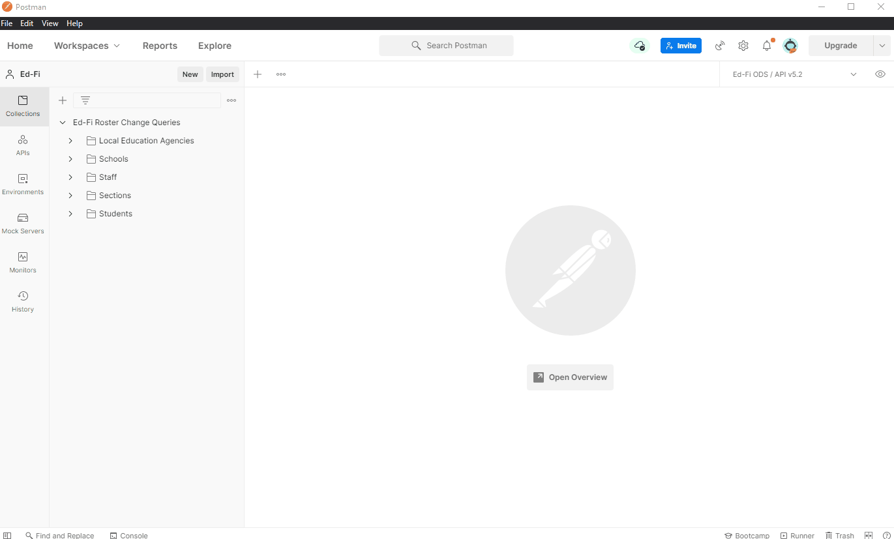Open the Monitors sidebar panel
894x539 pixels.
(23, 262)
